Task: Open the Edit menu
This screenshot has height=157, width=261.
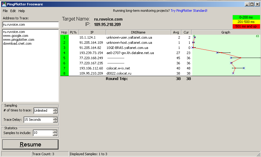Action: coord(13,11)
